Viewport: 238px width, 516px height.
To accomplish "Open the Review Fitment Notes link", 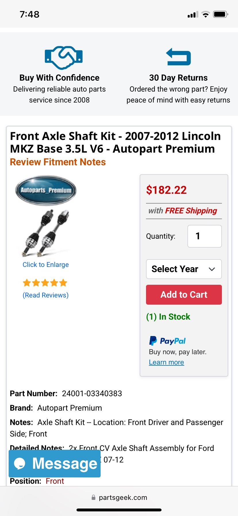I will (58, 162).
